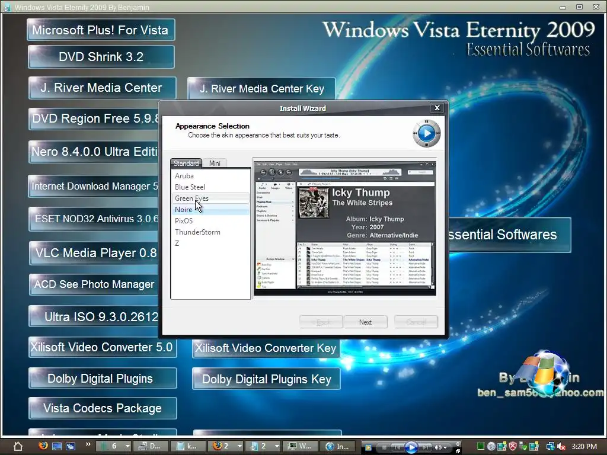Open the taskbar group showing 6 windows
607x455 pixels.
coord(113,446)
